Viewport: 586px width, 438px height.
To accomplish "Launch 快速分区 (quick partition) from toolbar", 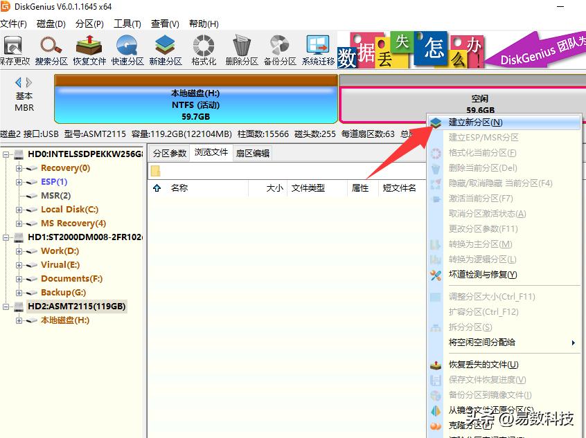I will [x=127, y=47].
